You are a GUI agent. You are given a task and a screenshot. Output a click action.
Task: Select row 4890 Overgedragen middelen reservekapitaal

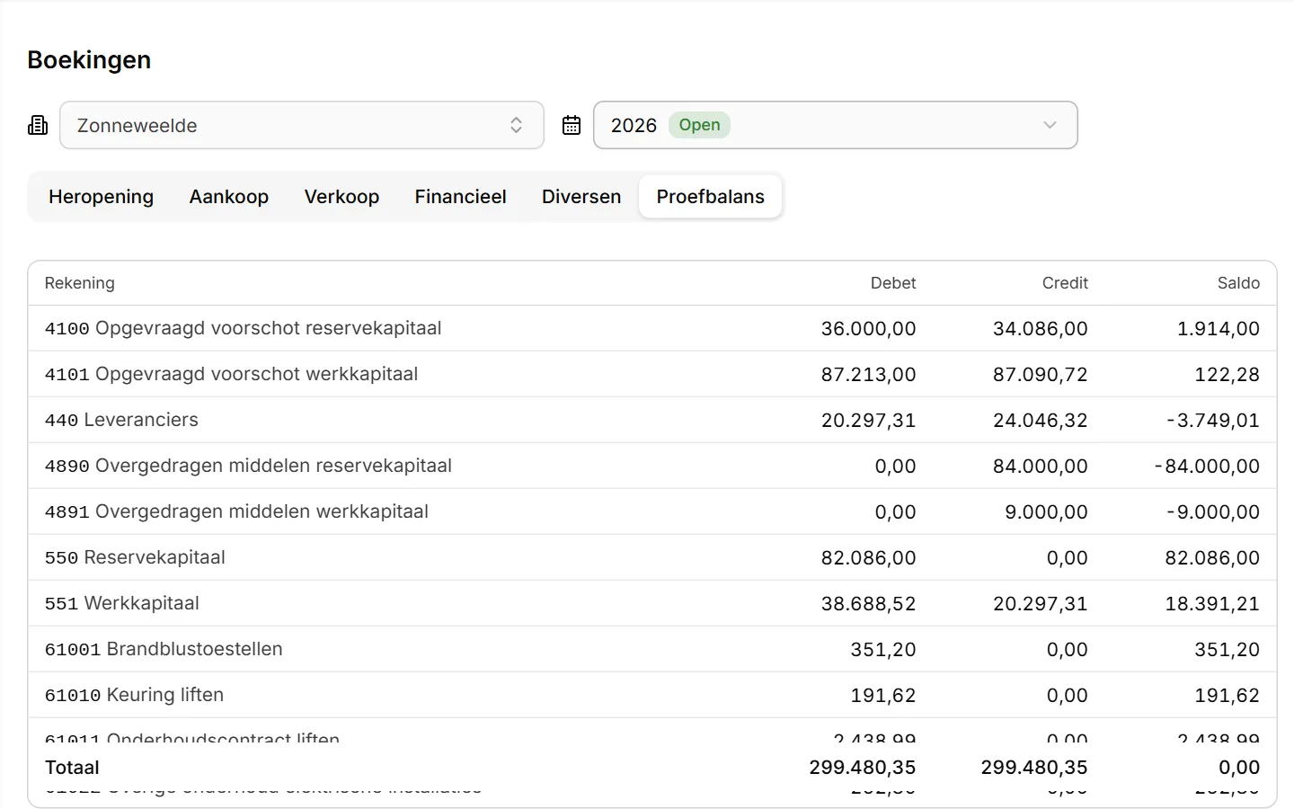tap(652, 466)
